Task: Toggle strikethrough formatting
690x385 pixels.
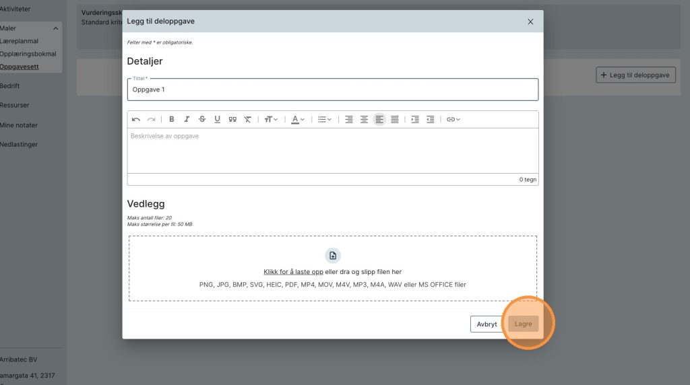Action: pos(202,120)
